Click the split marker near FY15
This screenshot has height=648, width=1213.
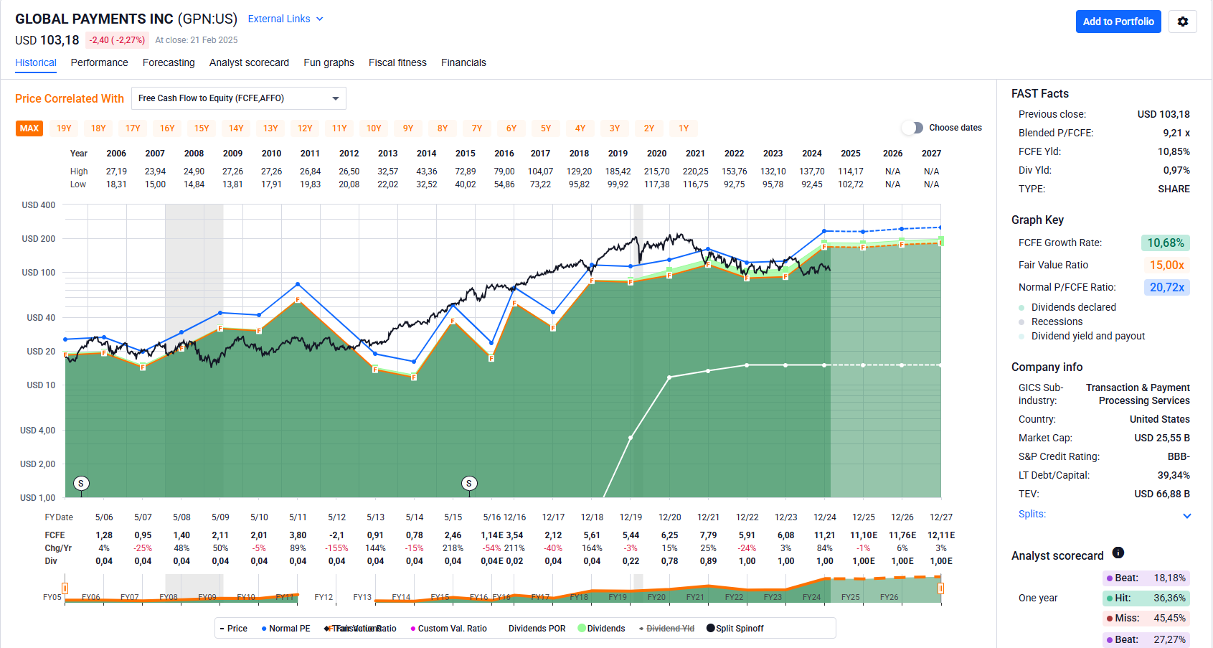click(469, 483)
